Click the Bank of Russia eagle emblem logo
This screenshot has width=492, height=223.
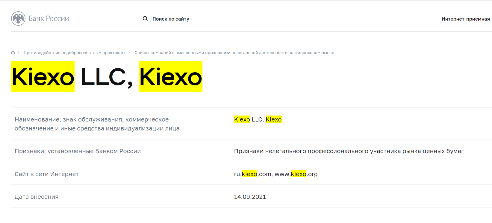(18, 19)
